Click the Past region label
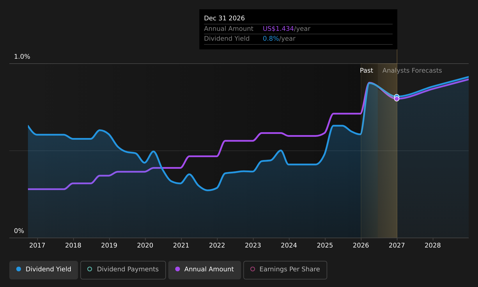 tap(366, 71)
